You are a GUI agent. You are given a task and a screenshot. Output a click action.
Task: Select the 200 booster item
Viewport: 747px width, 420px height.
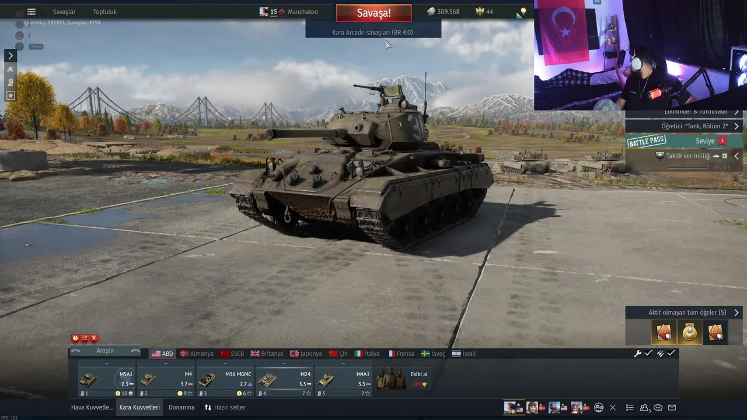(x=715, y=332)
